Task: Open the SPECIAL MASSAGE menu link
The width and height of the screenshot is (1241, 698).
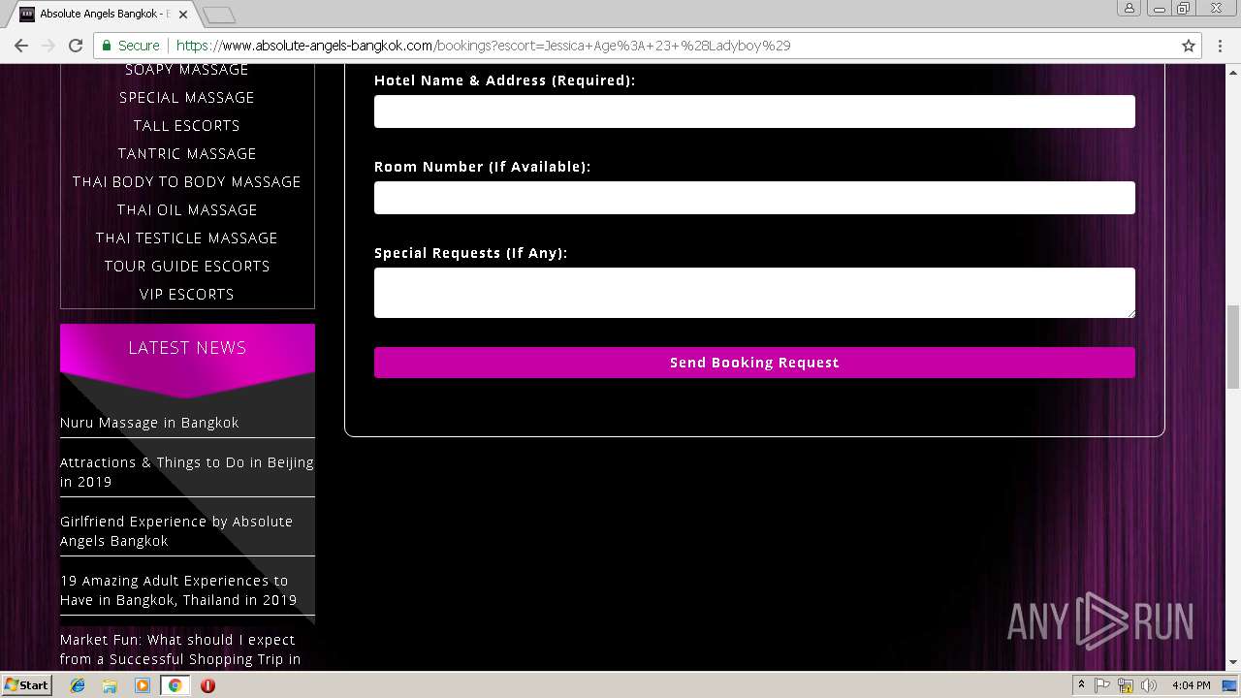Action: click(x=187, y=98)
